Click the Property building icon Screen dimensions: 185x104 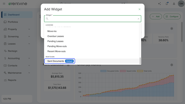click(5, 29)
